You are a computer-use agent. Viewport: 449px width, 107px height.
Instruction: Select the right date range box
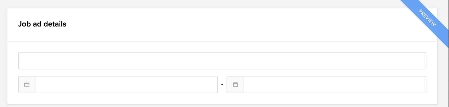[326, 85]
